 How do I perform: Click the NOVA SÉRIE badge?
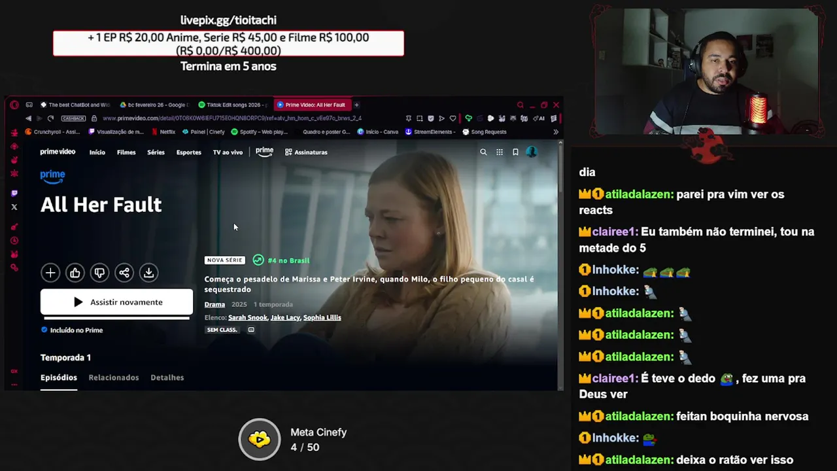(224, 260)
